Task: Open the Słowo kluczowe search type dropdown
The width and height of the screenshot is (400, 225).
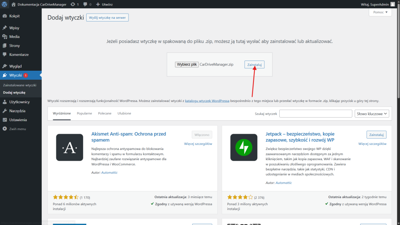Action: click(x=372, y=114)
